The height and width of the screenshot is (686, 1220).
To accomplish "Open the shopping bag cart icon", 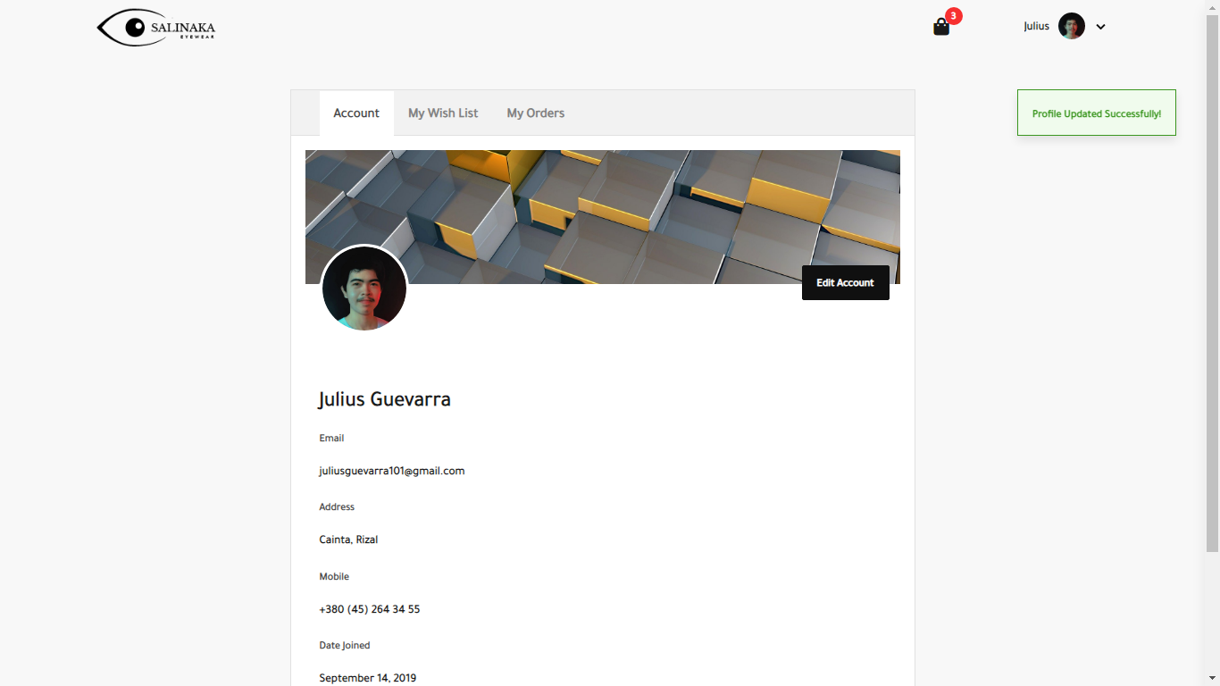I will [940, 27].
